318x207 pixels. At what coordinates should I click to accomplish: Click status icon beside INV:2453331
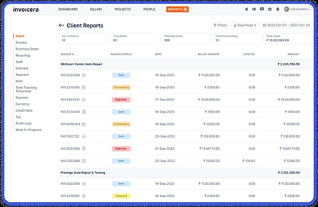[84, 100]
